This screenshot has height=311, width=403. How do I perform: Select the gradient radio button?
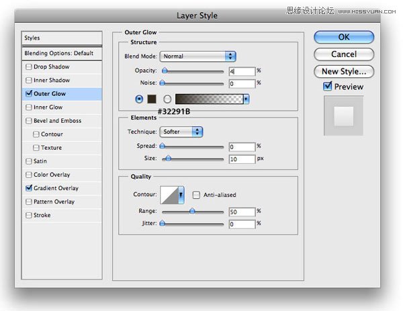click(167, 99)
